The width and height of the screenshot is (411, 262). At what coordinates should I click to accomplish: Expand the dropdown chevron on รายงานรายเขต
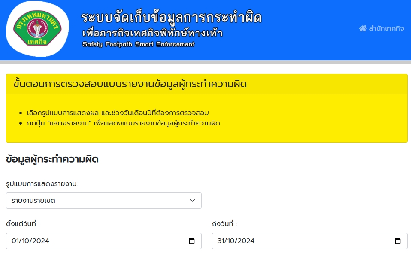pyautogui.click(x=193, y=201)
